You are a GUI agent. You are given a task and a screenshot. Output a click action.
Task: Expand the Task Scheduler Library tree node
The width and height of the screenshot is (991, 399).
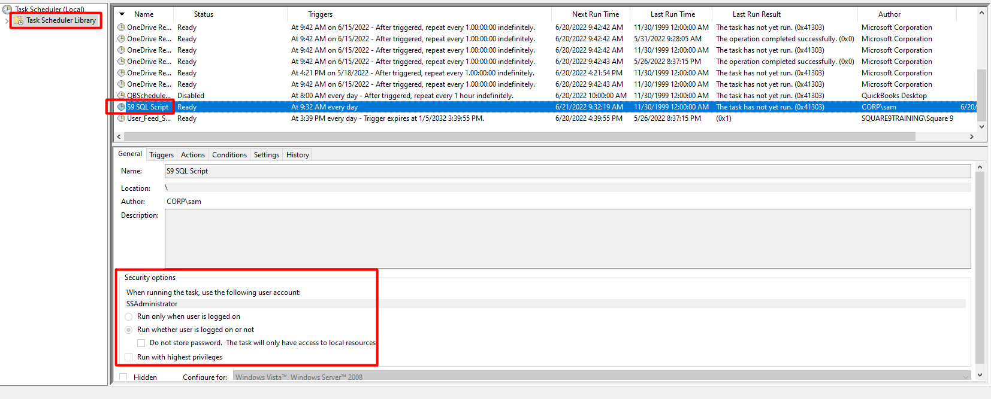(x=7, y=21)
